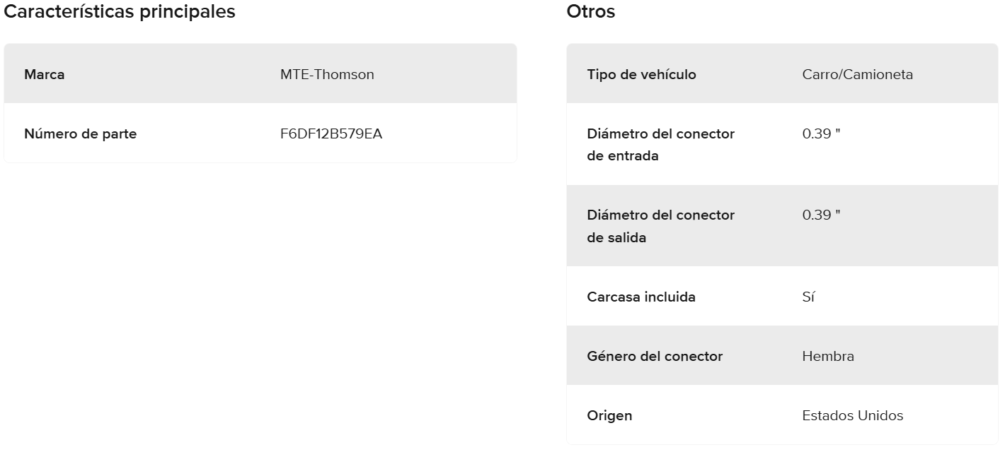Viewport: 1005px width, 452px height.
Task: Click the Estados Unidos origin value
Action: point(852,415)
